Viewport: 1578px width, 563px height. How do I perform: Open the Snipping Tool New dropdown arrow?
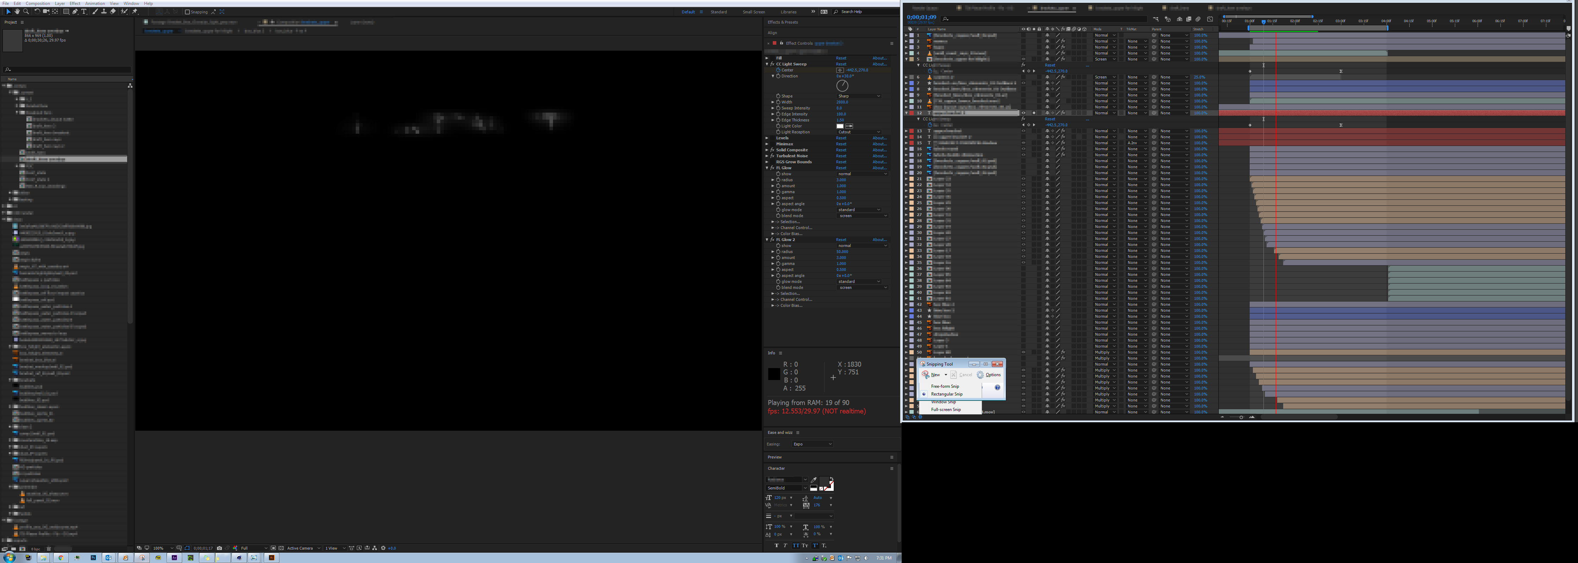(x=946, y=374)
